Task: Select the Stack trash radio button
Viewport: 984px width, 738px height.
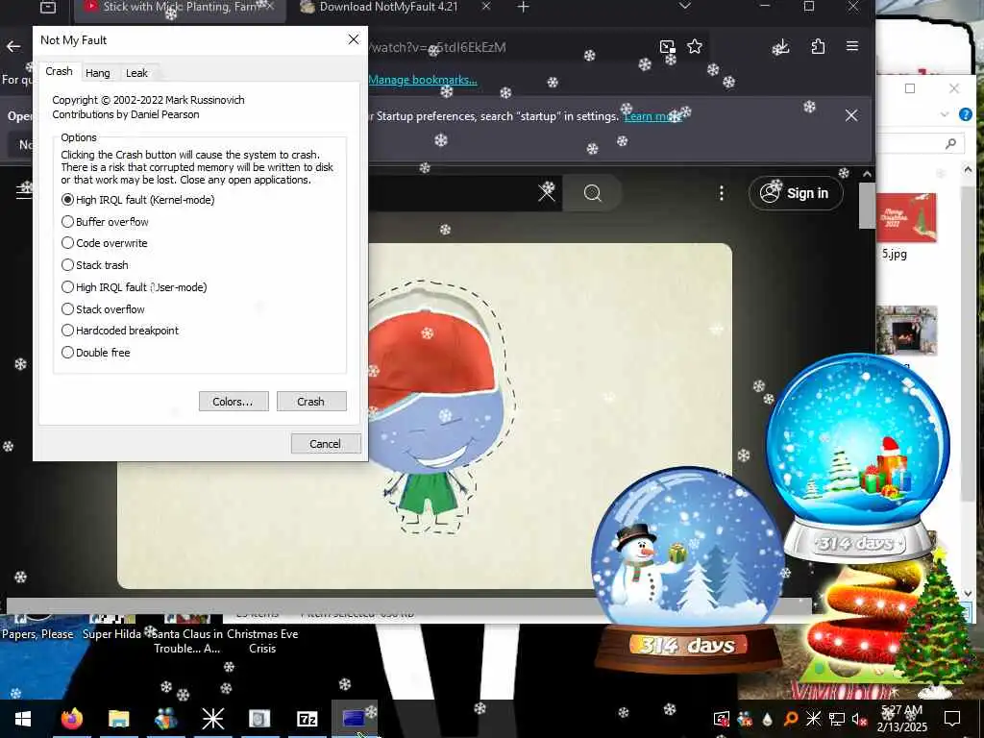Action: [95, 265]
